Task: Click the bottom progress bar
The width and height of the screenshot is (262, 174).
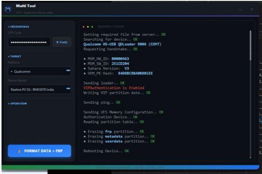Action: tap(130, 168)
